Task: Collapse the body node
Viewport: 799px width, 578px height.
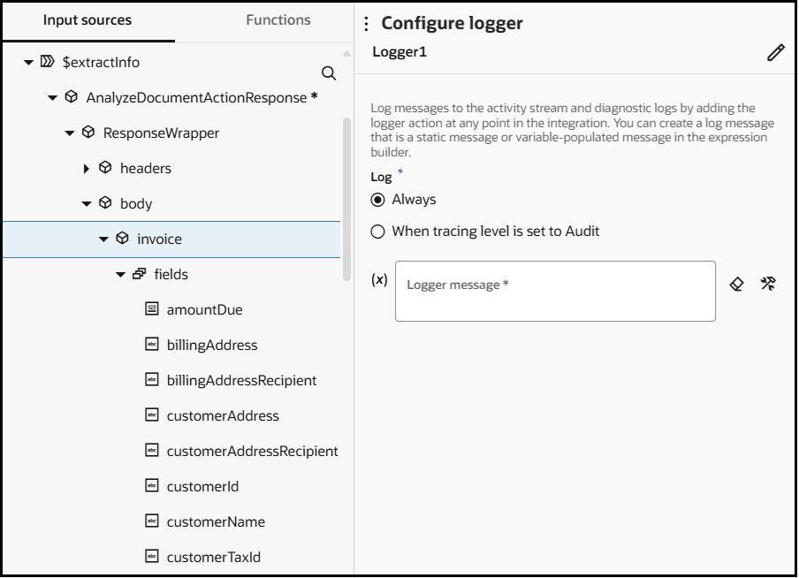Action: tap(86, 204)
